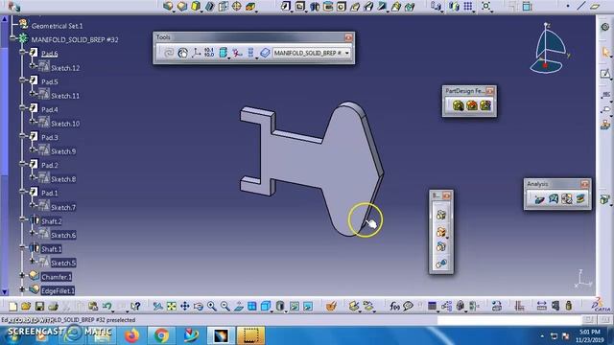Click Fit All In view icon

(172, 306)
